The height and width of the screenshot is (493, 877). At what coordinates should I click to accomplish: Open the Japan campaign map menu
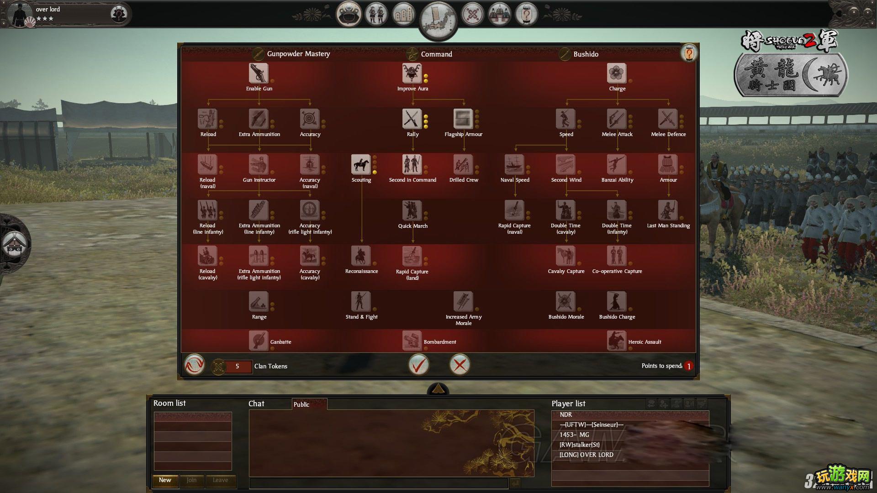click(438, 20)
